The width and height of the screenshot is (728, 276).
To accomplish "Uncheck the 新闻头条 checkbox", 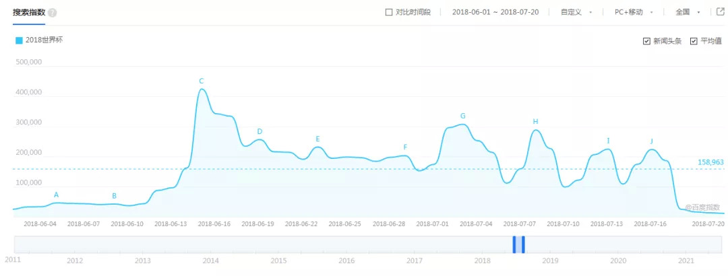I will (x=647, y=41).
